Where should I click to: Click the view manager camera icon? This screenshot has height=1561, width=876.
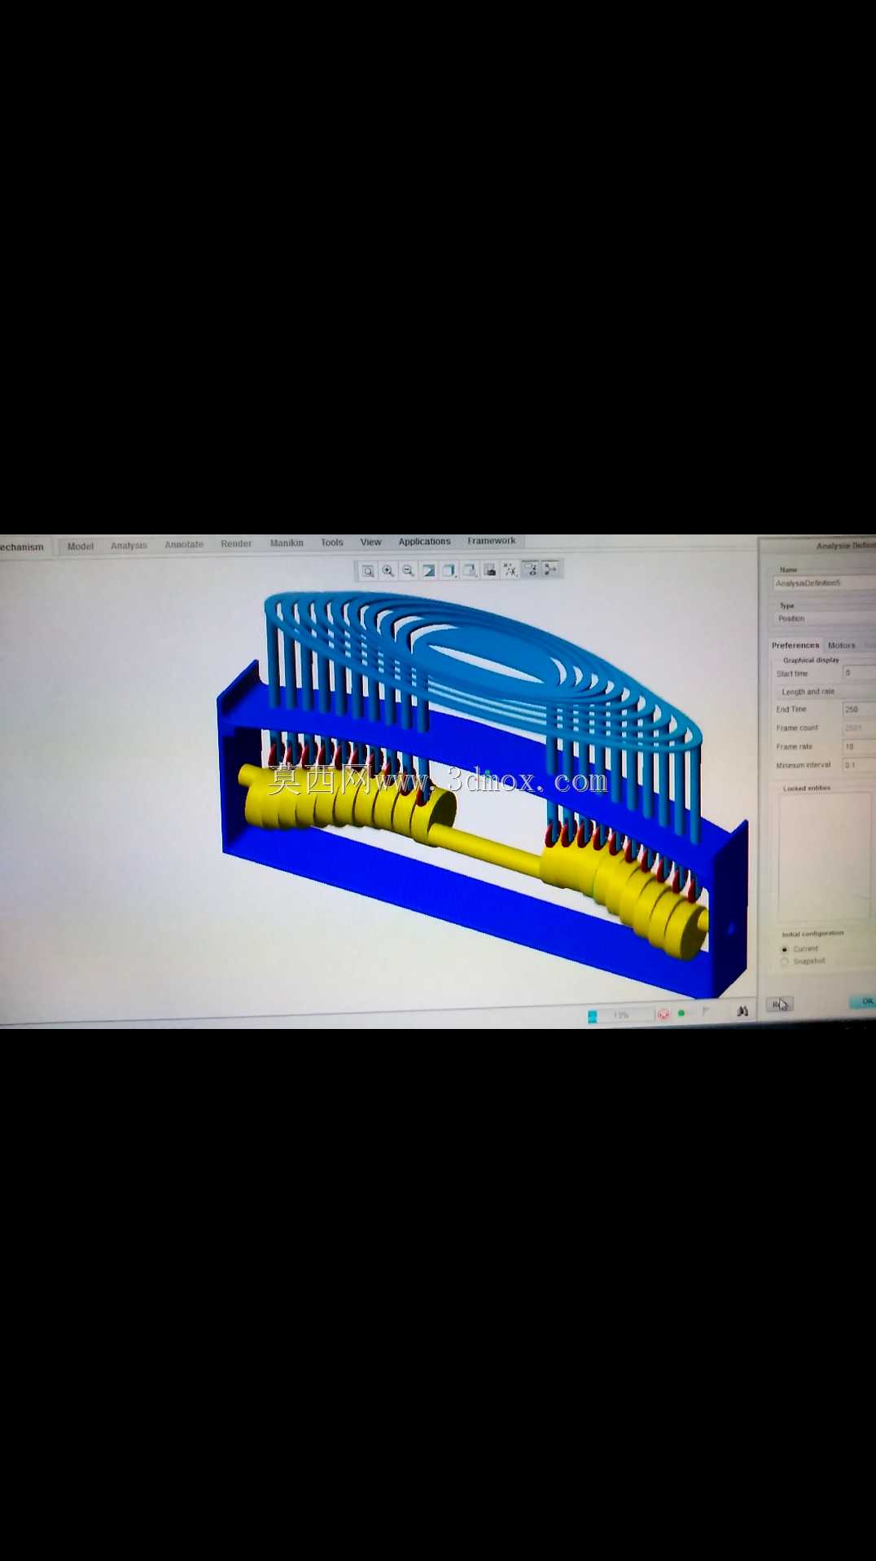pos(490,570)
